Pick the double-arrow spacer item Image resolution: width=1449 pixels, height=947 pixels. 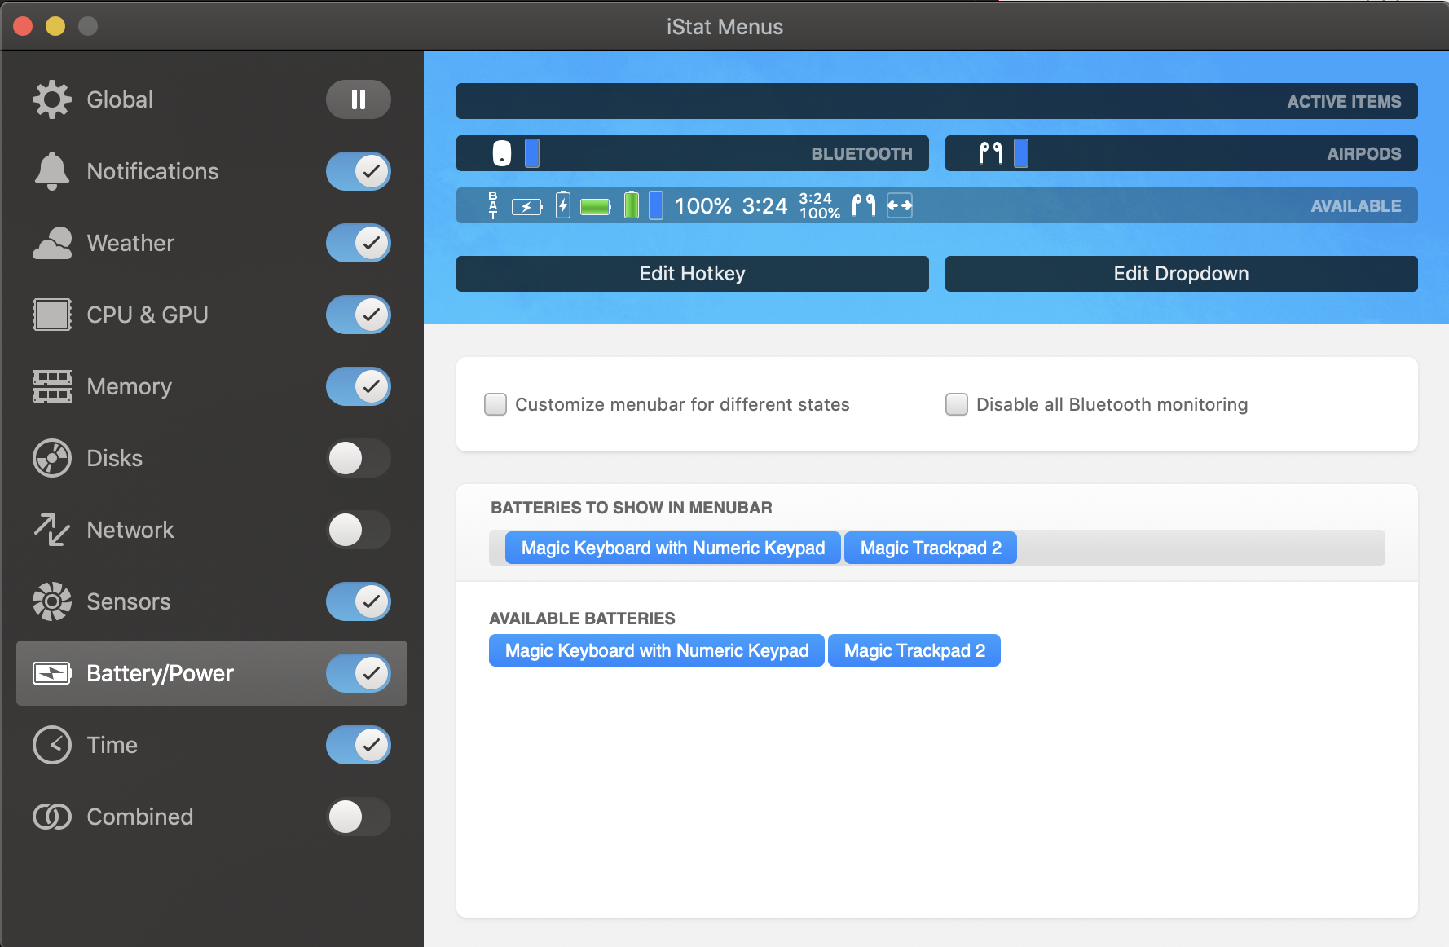900,205
